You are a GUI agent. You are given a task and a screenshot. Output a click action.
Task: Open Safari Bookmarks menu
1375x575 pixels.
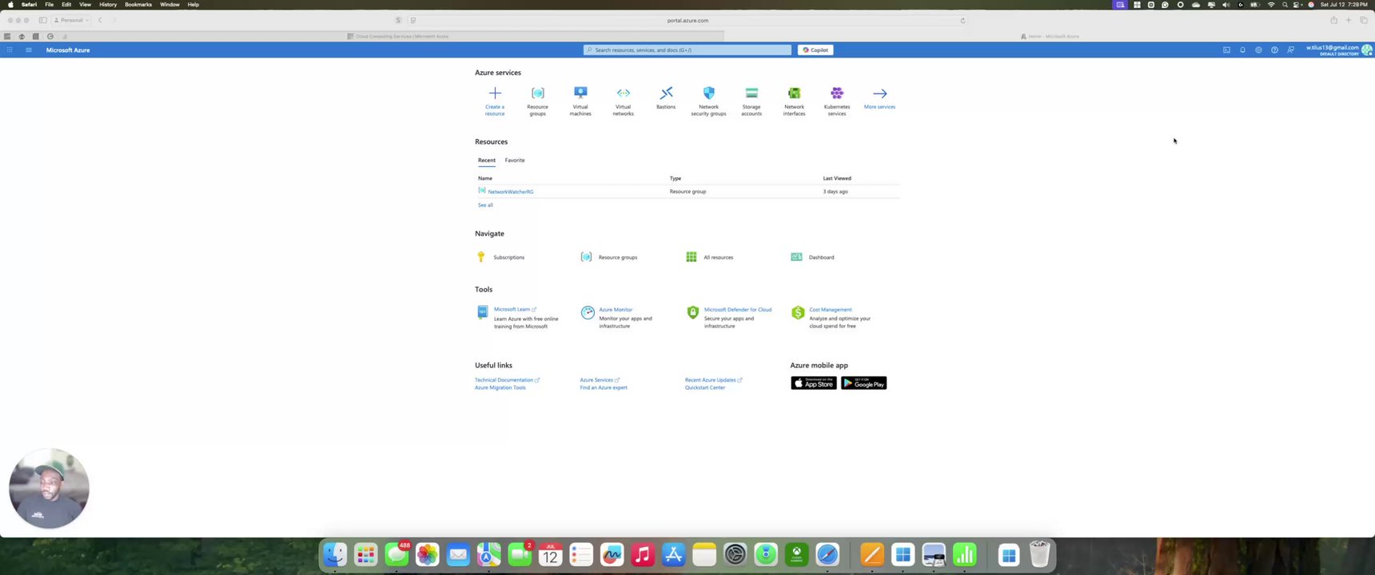pos(138,4)
